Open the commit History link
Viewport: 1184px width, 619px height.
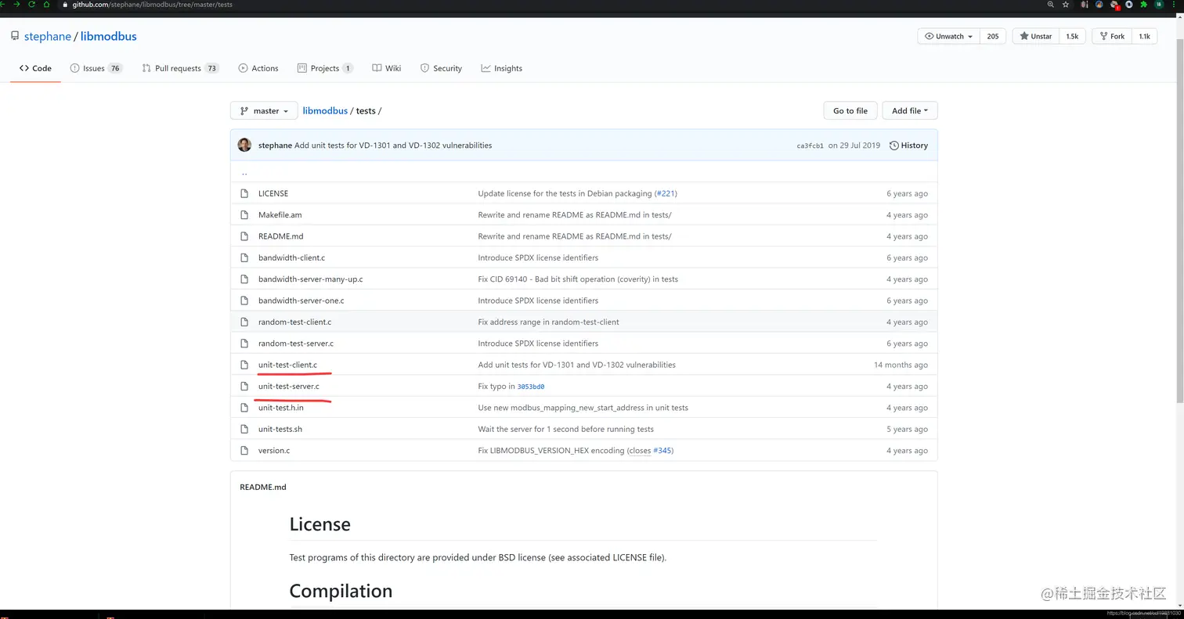tap(908, 146)
